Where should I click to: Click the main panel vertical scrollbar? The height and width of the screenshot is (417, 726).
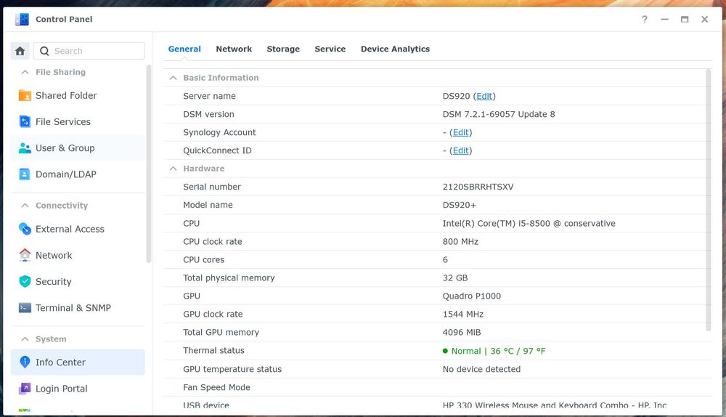click(709, 200)
